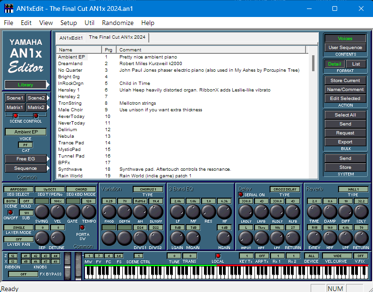Toggle the Delay SERIAL ON LED

(x=241, y=194)
